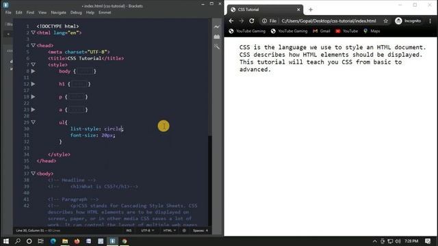Open the View menu in Brackets
Image resolution: width=438 pixels, height=246 pixels.
click(x=42, y=12)
